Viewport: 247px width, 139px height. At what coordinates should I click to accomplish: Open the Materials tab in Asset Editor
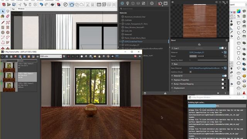(122, 3)
